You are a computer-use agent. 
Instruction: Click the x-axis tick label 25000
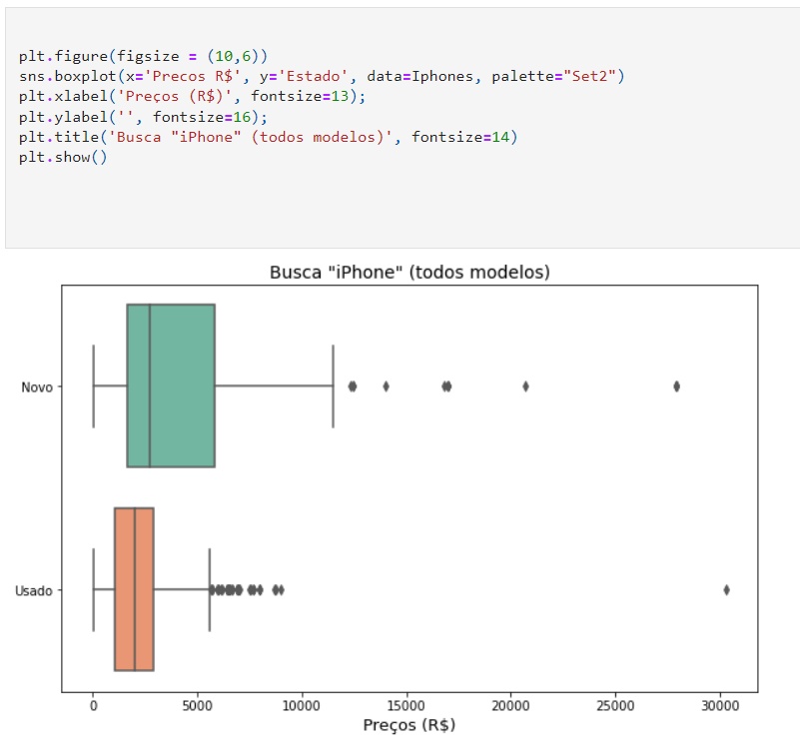click(615, 706)
